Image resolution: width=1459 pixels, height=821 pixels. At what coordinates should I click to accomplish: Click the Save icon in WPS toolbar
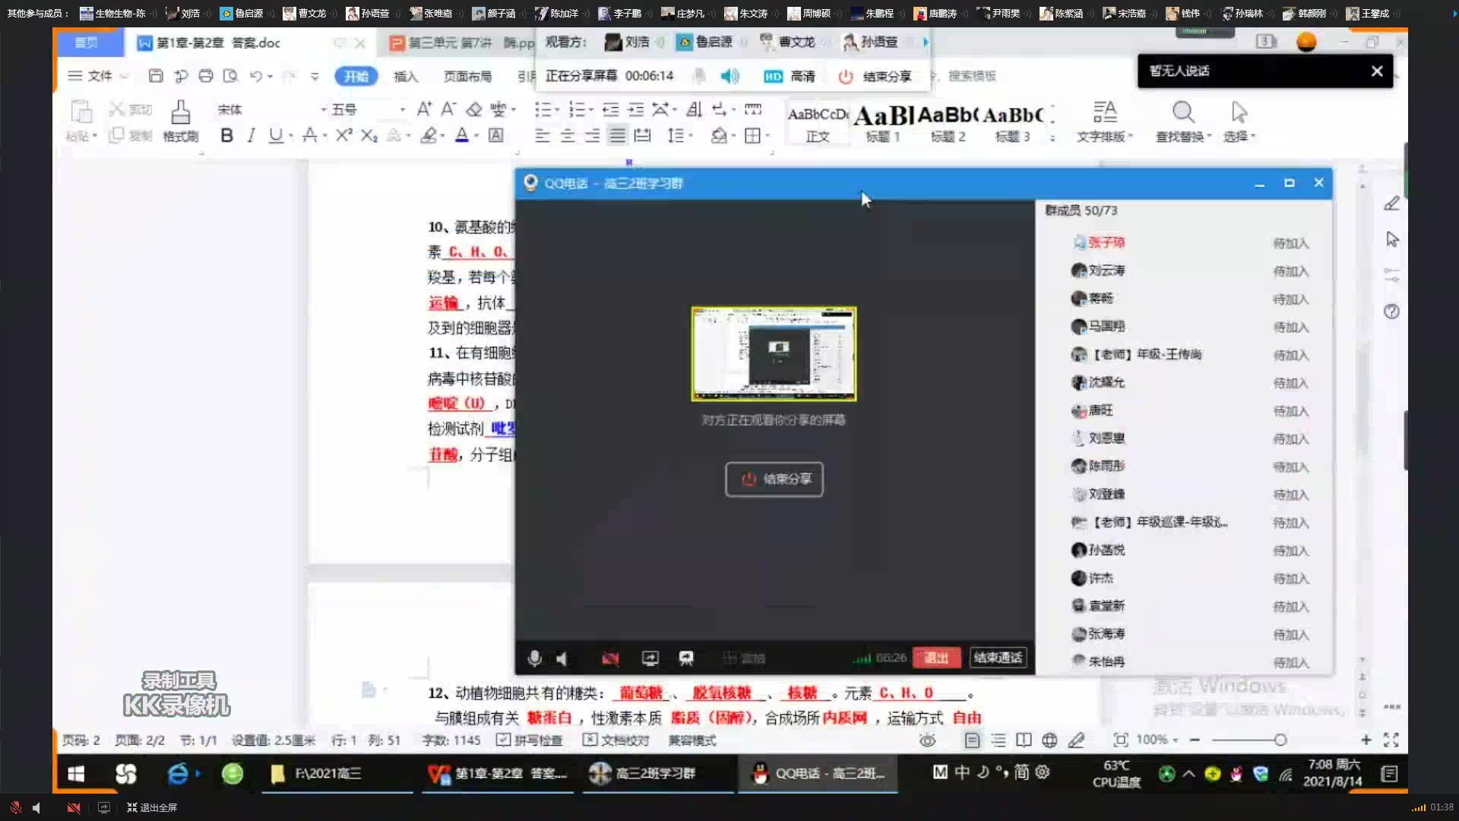pos(156,76)
